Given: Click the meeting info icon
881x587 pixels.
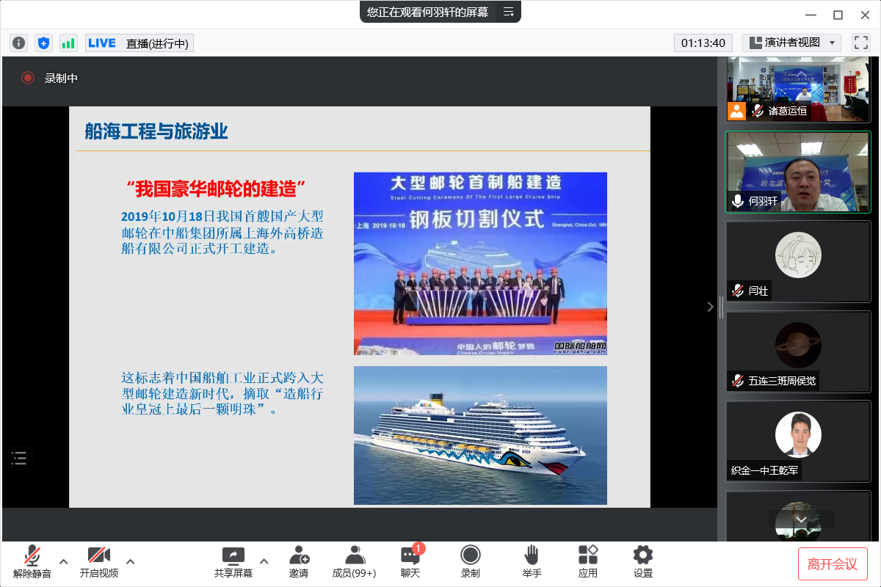Looking at the screenshot, I should 19,43.
